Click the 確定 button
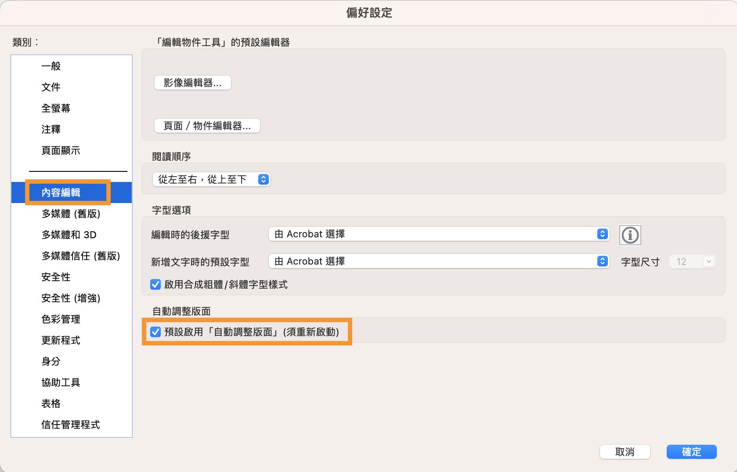 pos(691,452)
